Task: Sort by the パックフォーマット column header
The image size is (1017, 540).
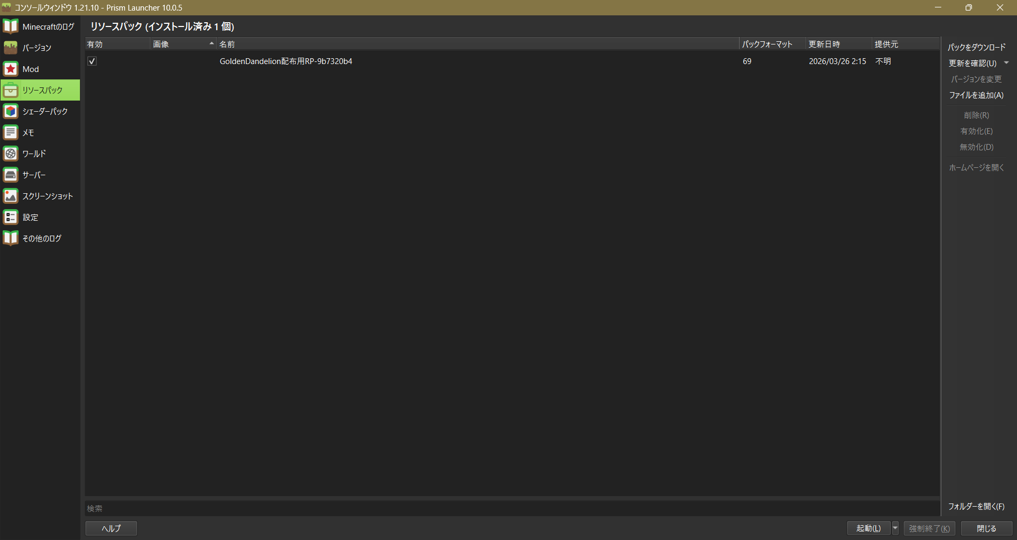Action: 771,44
